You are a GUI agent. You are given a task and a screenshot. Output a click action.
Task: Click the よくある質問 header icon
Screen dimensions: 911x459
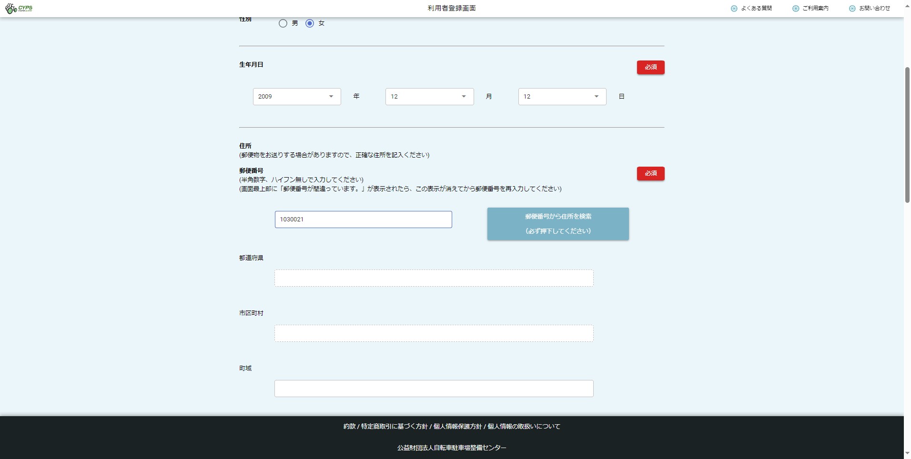734,9
